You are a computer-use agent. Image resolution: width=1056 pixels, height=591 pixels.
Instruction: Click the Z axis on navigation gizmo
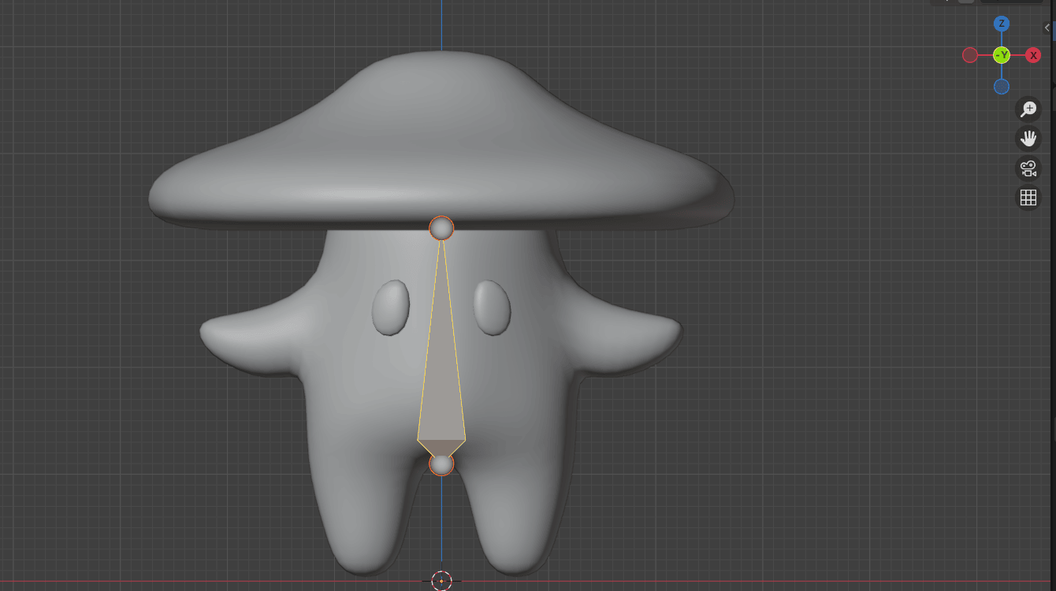[x=1002, y=24]
